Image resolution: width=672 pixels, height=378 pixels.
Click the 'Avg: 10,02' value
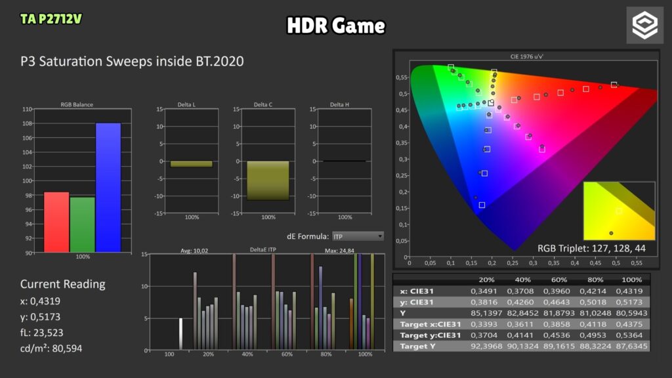point(194,251)
